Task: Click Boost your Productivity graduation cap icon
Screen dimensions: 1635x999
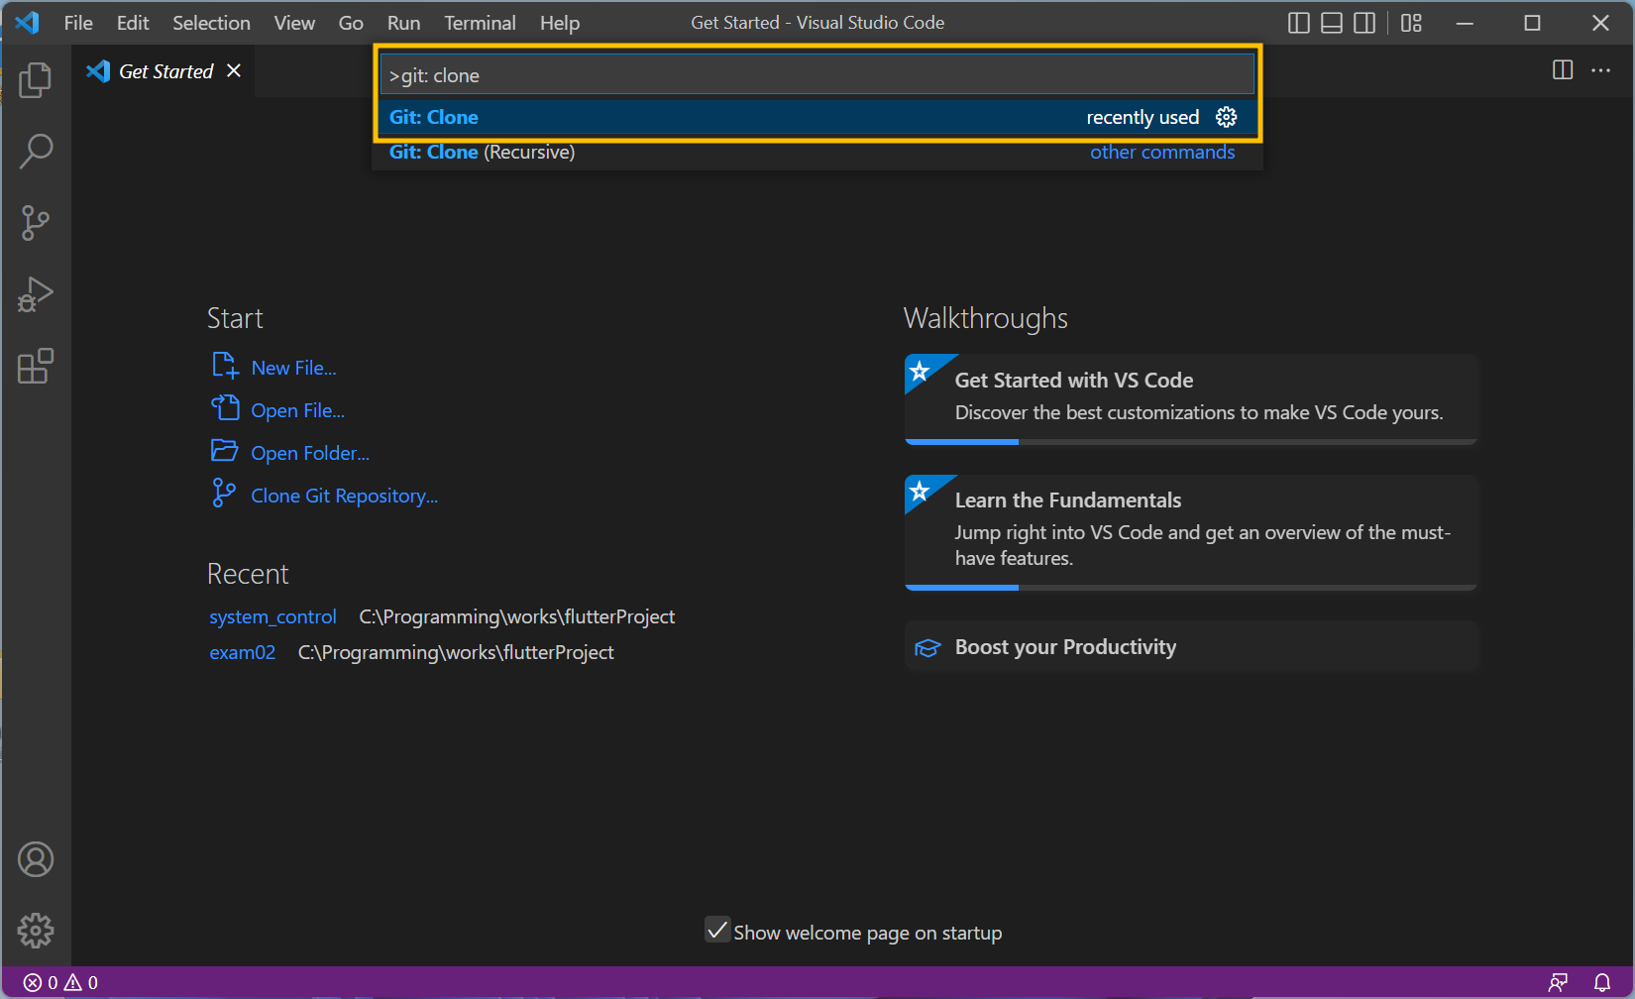Action: tap(927, 647)
